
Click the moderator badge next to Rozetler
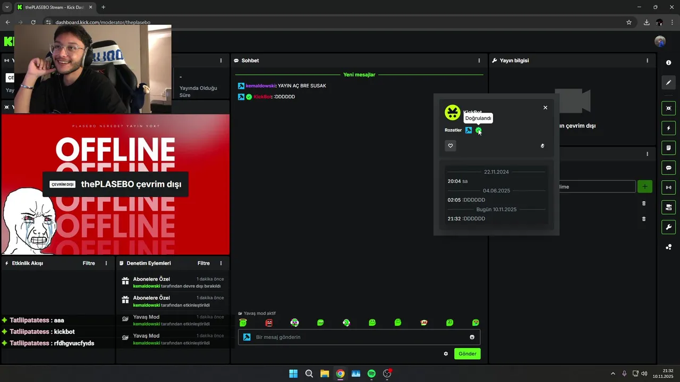pos(469,130)
